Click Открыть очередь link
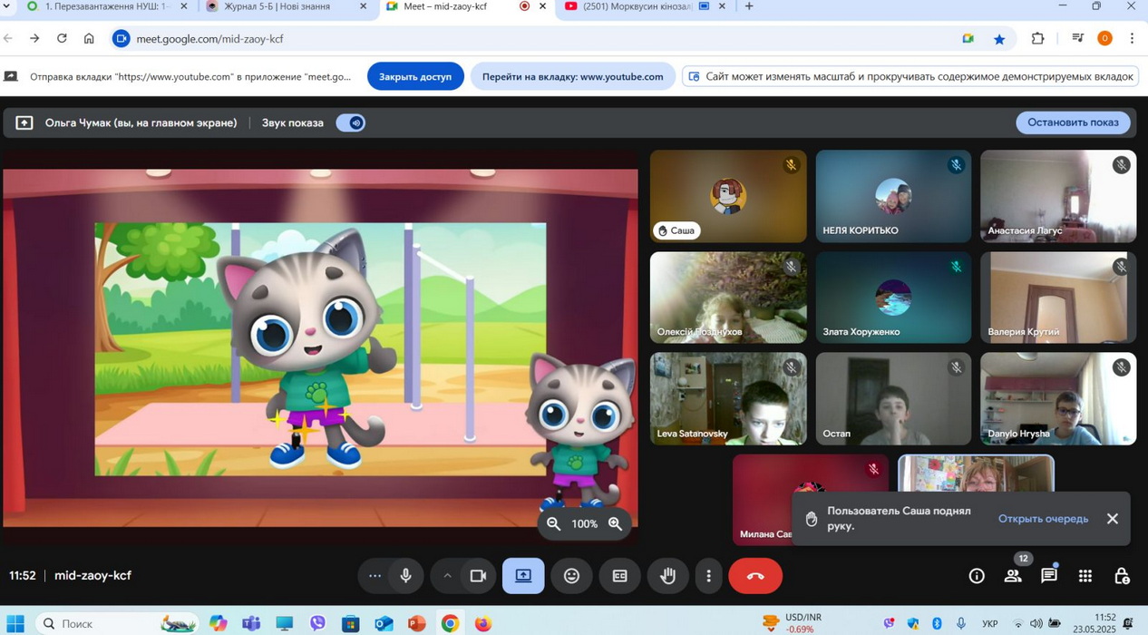The height and width of the screenshot is (635, 1148). pos(1043,519)
